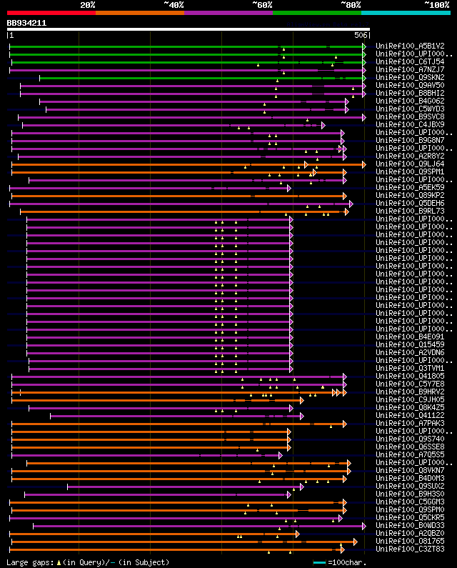This screenshot has height=568, width=457.
Task: Click the orange ~40% identity legend bar
Action: [140, 13]
